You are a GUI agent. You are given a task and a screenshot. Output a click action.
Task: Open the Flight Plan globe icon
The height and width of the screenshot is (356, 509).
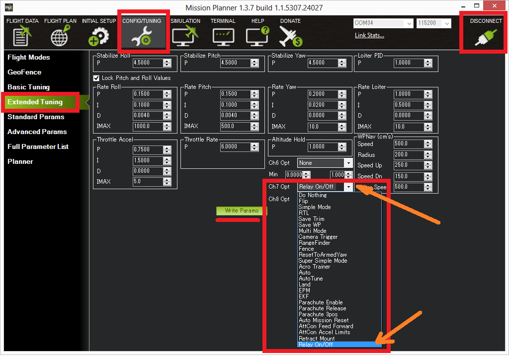(x=60, y=34)
